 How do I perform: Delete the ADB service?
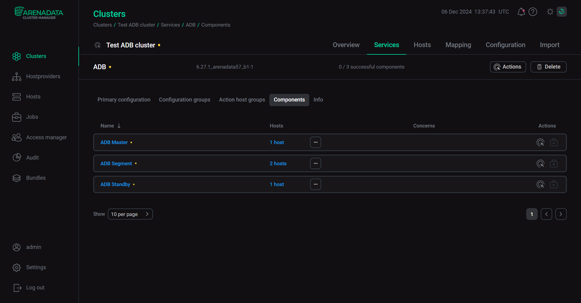(x=549, y=67)
